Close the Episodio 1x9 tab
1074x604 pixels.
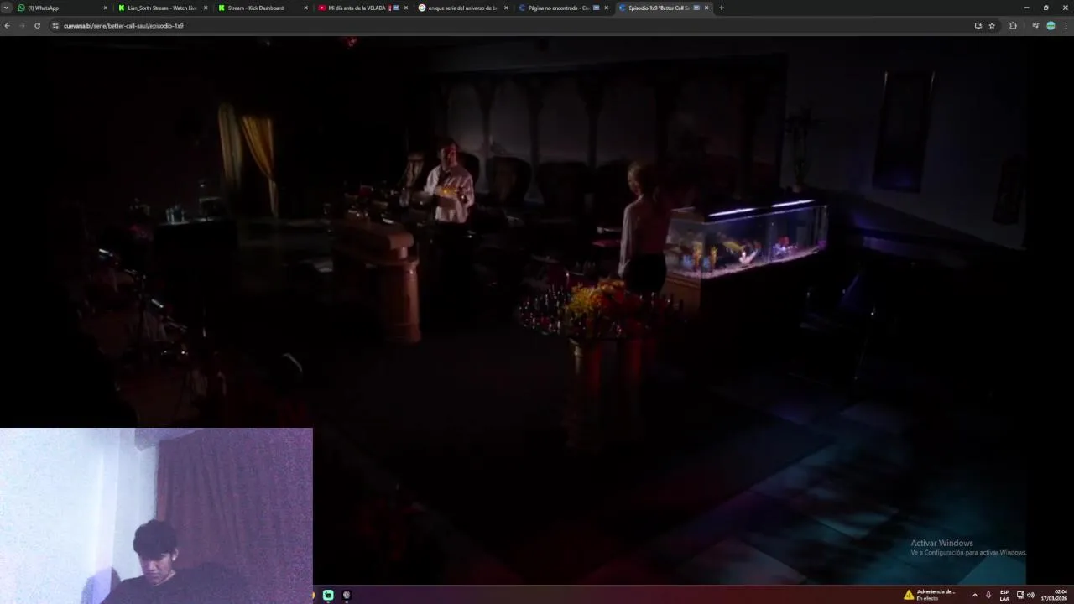(x=706, y=8)
